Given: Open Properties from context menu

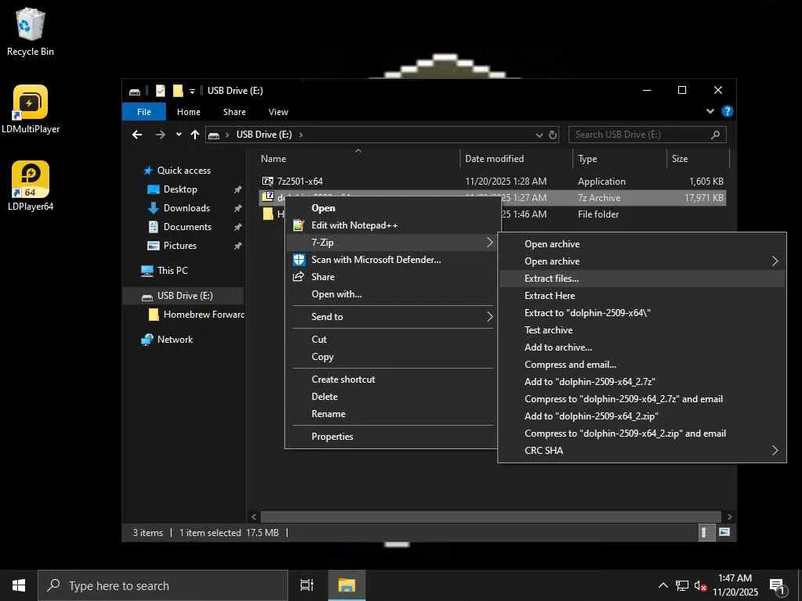Looking at the screenshot, I should click(x=392, y=437).
